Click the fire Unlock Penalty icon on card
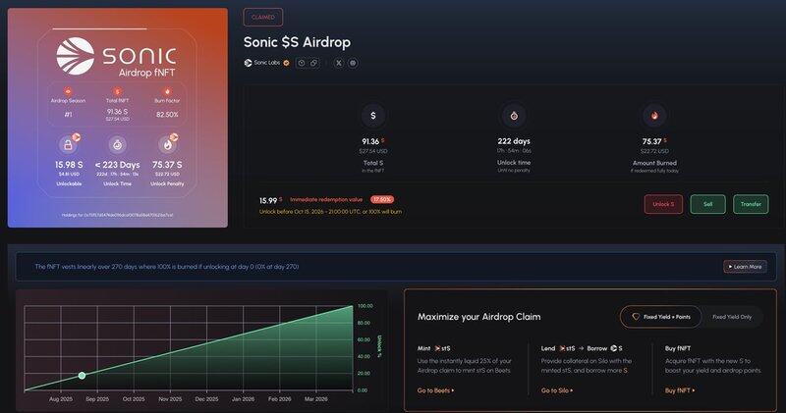Image resolution: width=786 pixels, height=413 pixels. pyautogui.click(x=167, y=145)
